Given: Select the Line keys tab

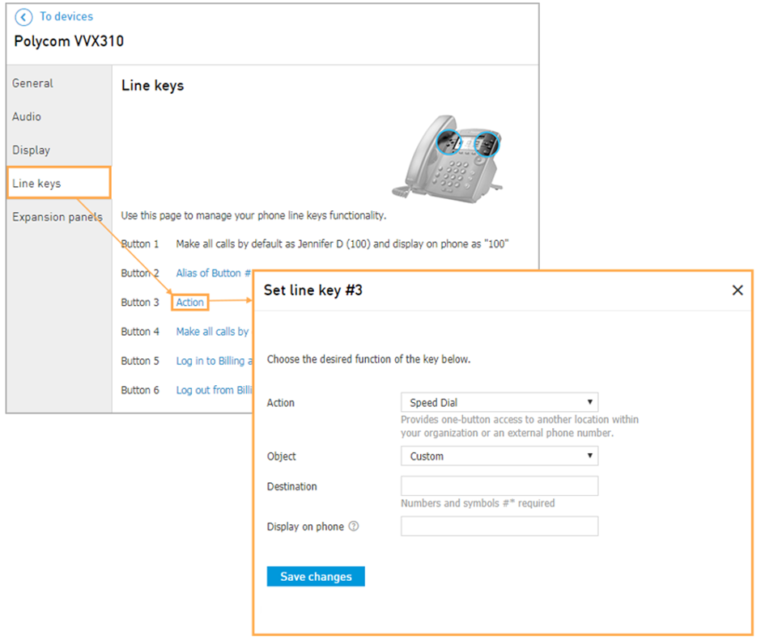Looking at the screenshot, I should [59, 183].
